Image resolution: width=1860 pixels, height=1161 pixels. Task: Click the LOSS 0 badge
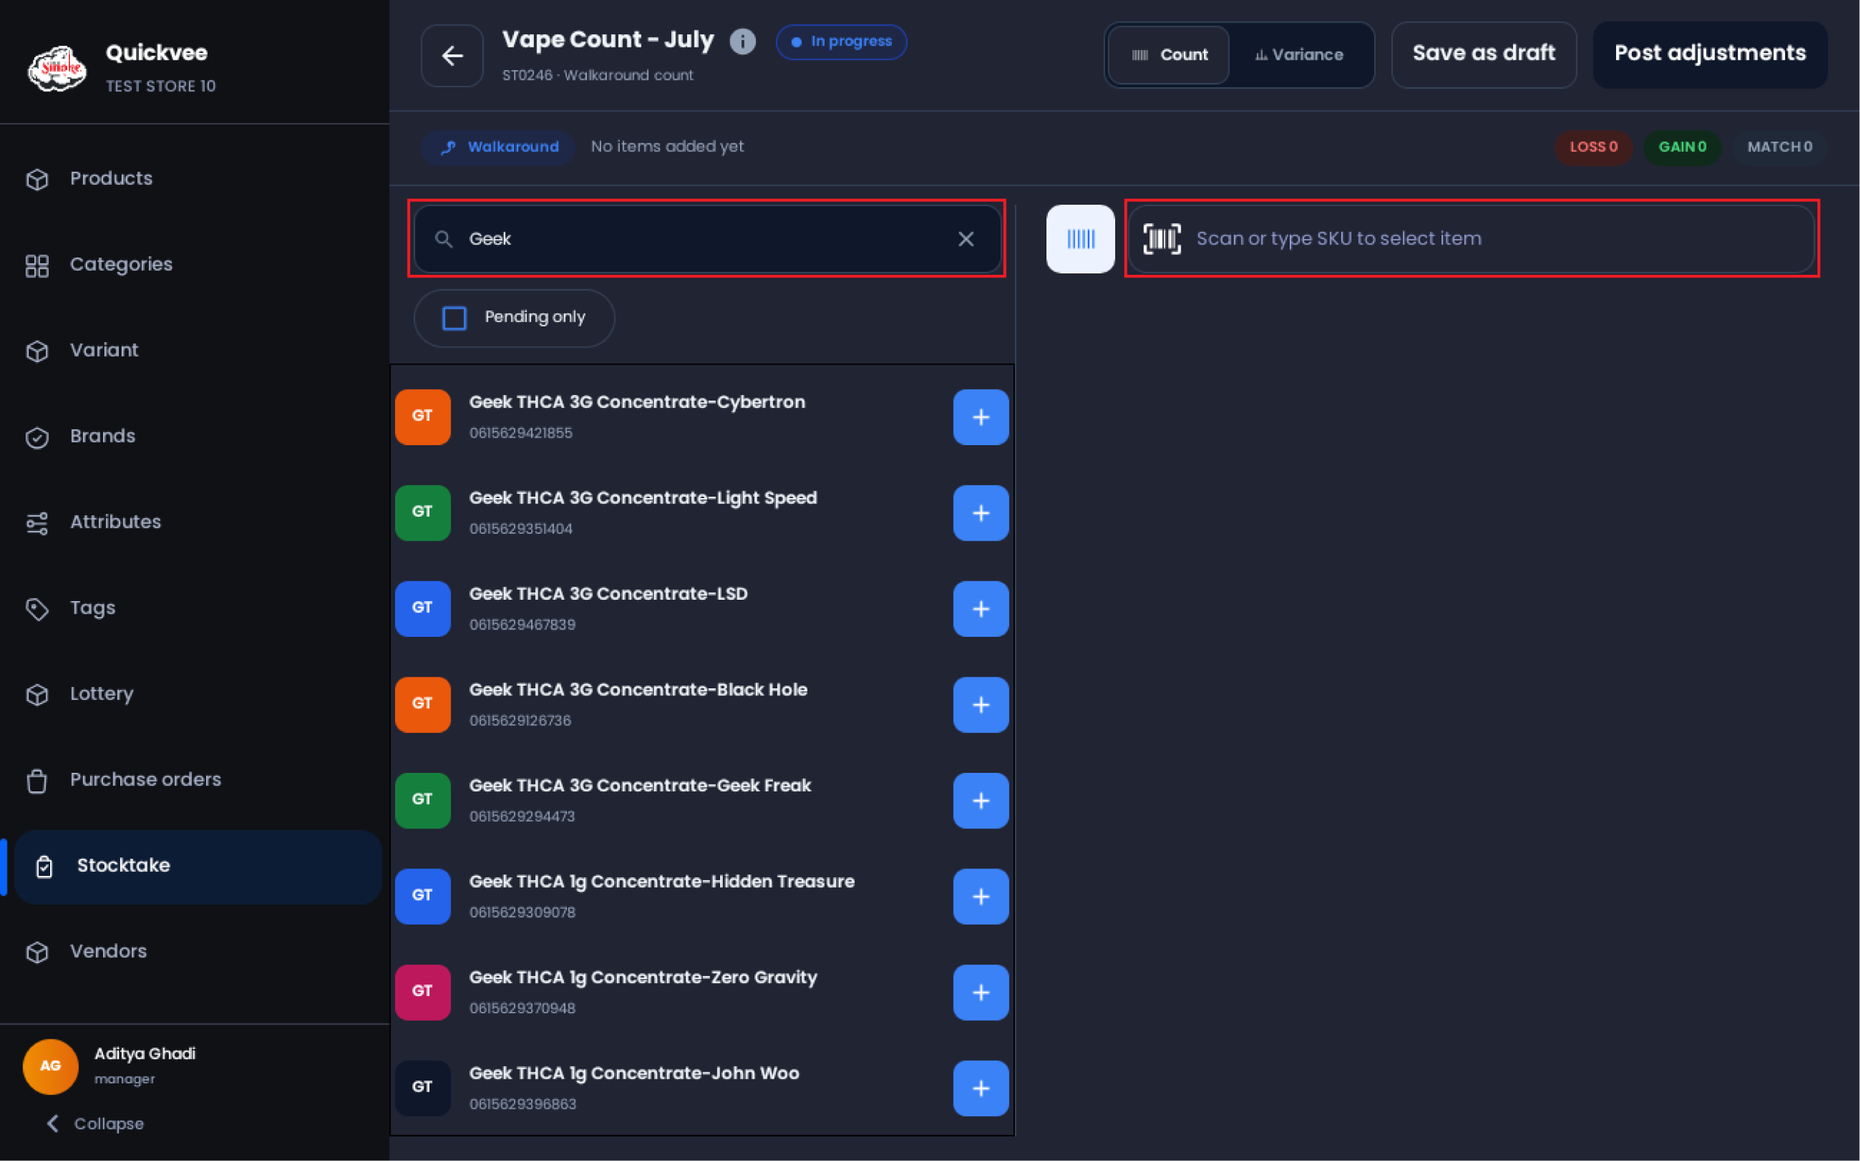point(1593,148)
